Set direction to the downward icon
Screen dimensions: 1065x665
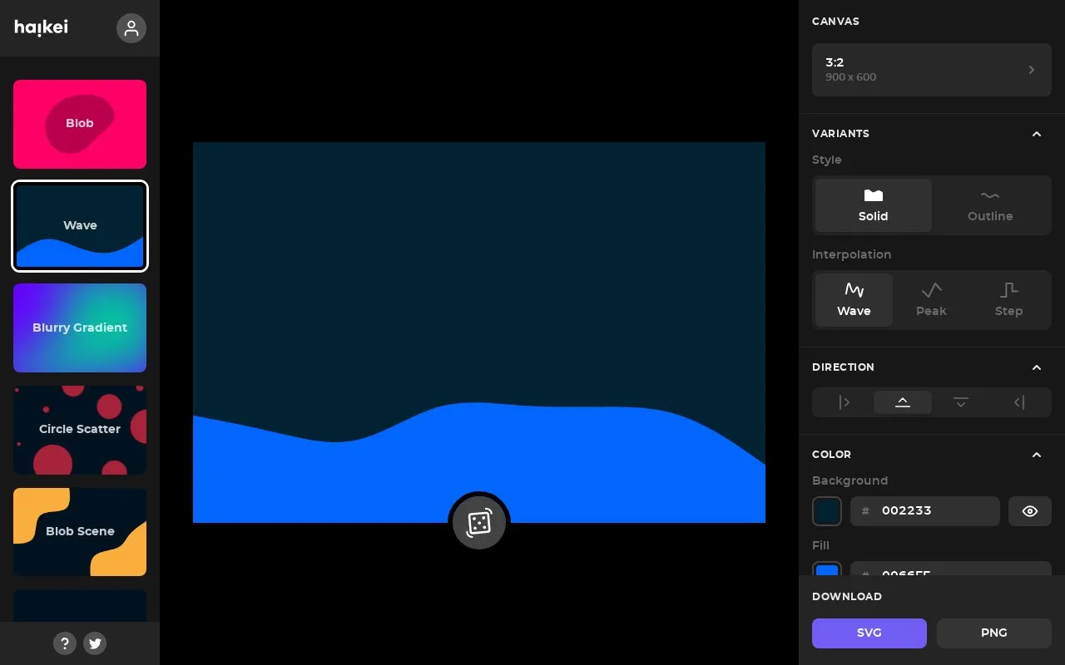pyautogui.click(x=961, y=402)
